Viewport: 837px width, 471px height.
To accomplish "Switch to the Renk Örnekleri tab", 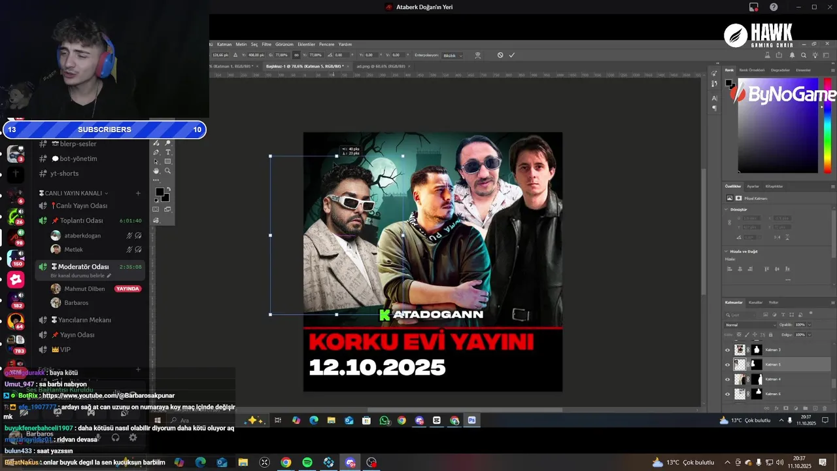I will pyautogui.click(x=752, y=70).
